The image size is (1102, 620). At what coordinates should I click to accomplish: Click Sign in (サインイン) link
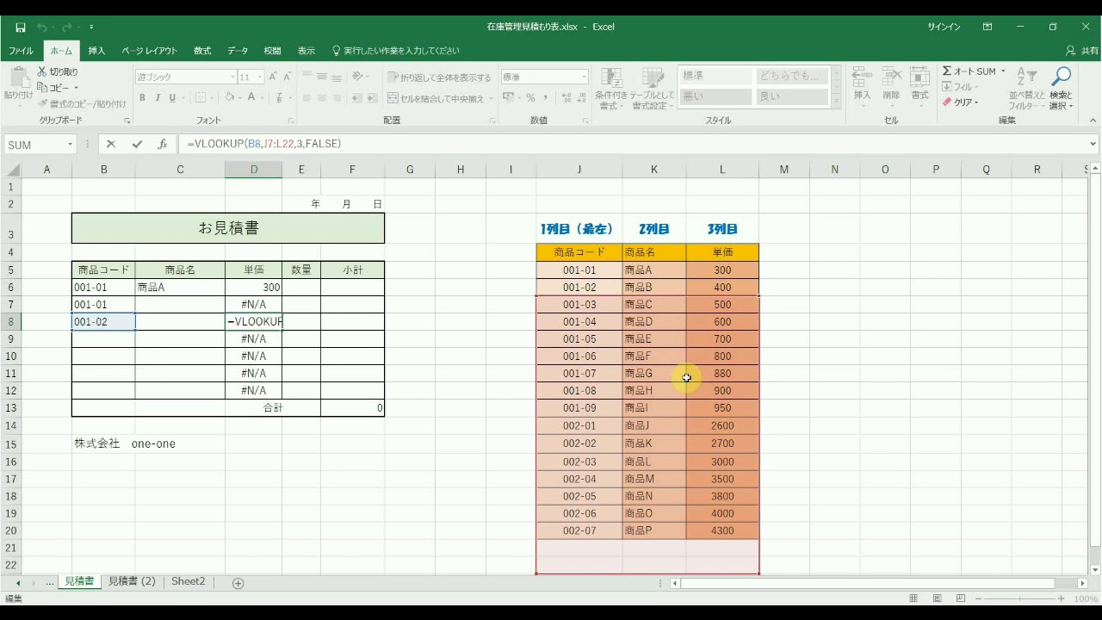point(944,27)
